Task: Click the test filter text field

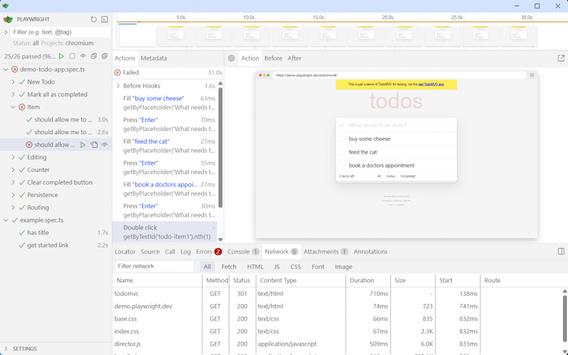Action: [x=60, y=32]
